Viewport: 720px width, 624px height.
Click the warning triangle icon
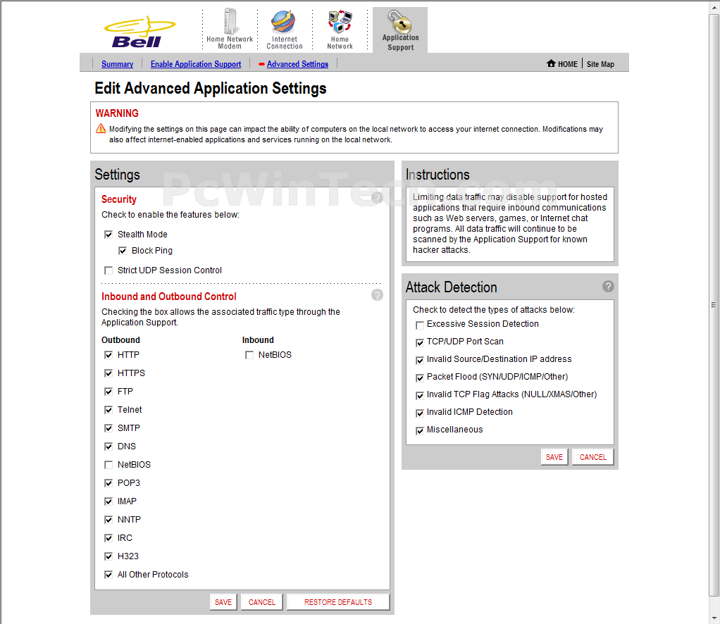point(101,129)
